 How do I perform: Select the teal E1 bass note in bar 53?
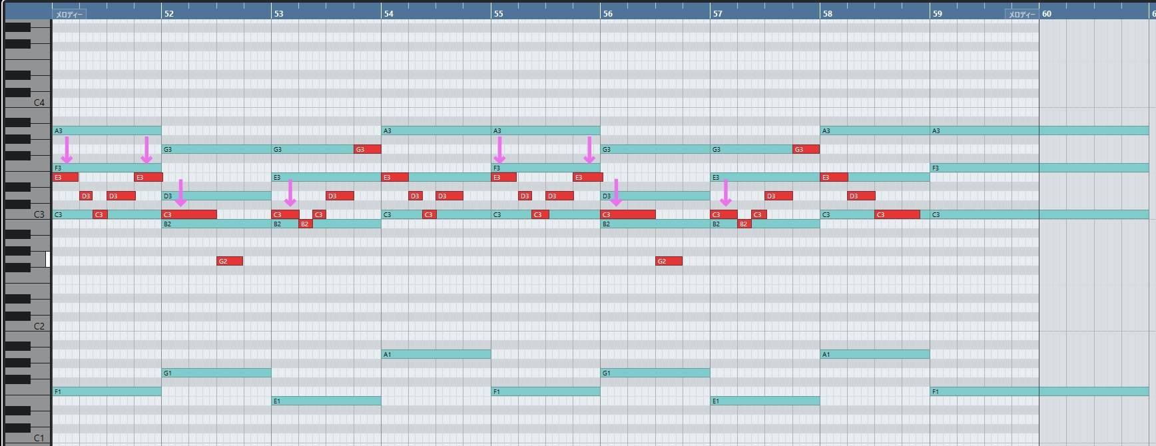click(326, 401)
